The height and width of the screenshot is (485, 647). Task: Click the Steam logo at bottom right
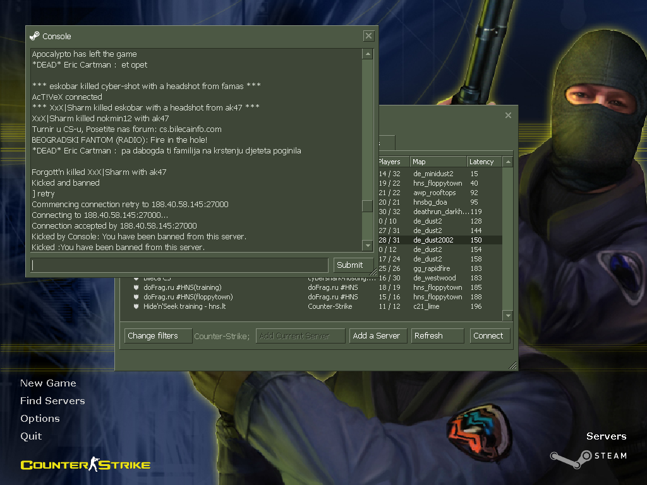[588, 458]
